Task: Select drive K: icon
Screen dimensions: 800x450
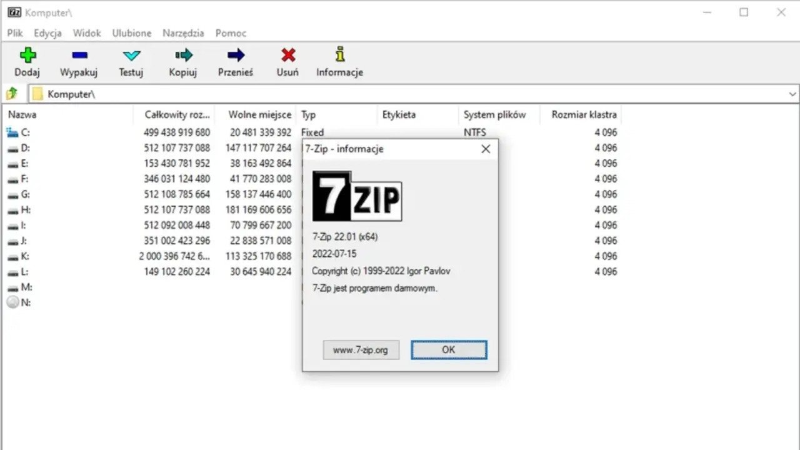Action: click(12, 256)
